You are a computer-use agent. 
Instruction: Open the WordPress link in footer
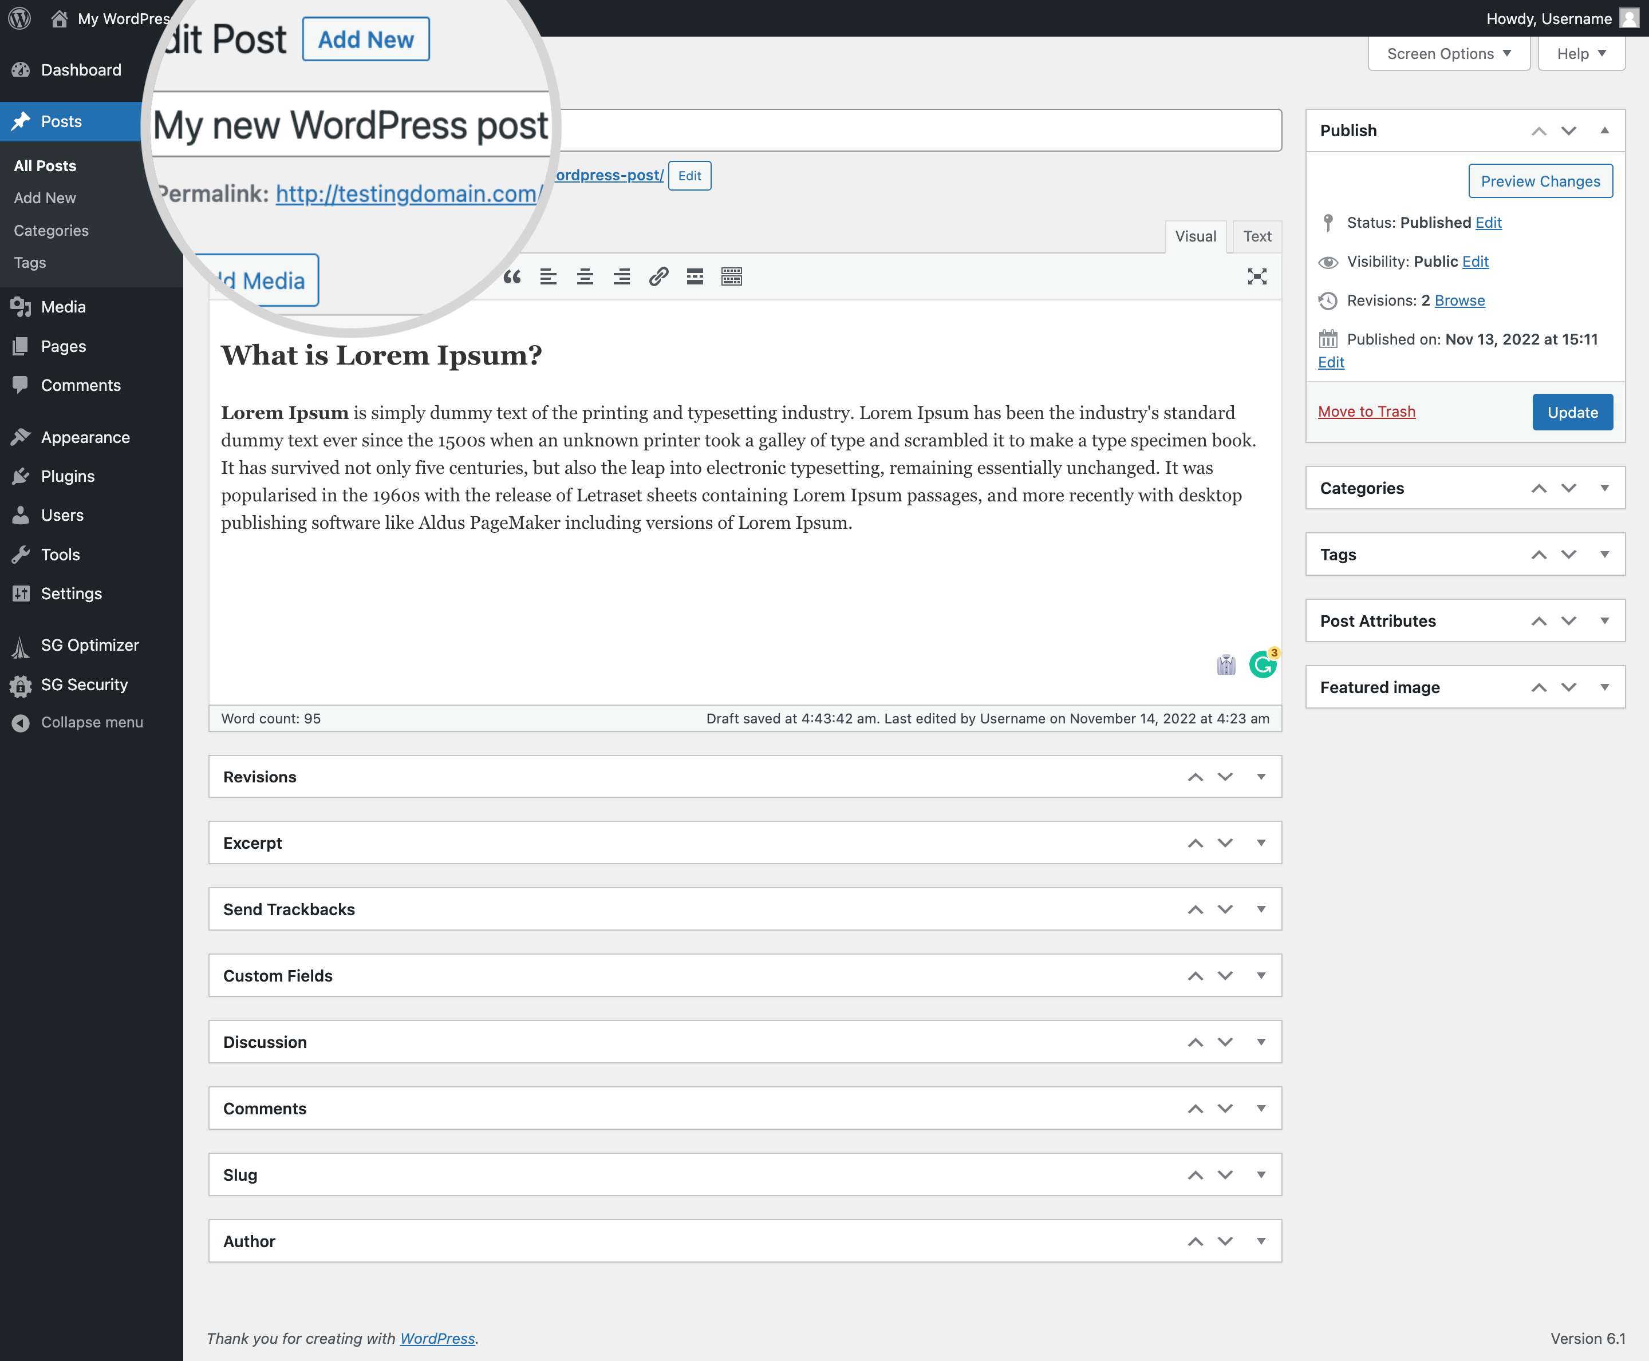[437, 1338]
